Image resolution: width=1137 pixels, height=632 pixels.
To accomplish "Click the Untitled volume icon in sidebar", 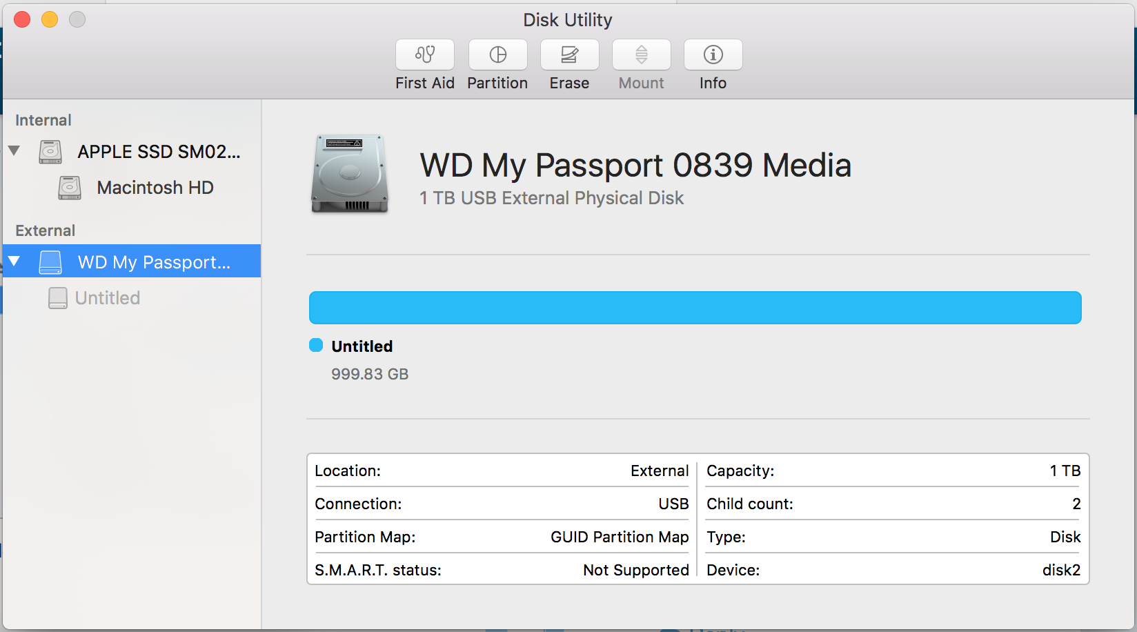I will [58, 298].
